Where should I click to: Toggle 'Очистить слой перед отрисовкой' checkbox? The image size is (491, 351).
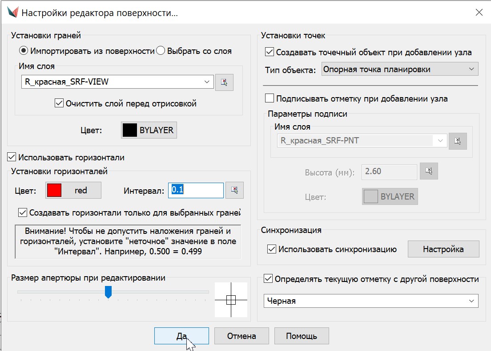point(59,103)
